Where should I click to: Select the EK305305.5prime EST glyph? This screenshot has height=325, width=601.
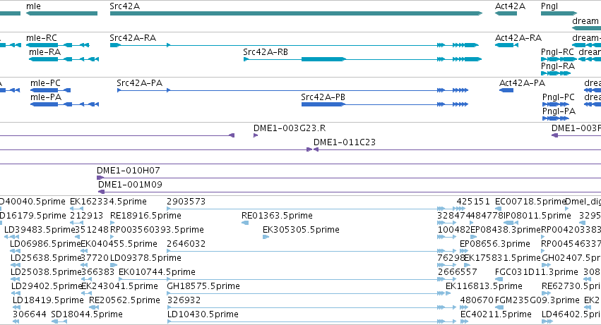pyautogui.click(x=266, y=237)
